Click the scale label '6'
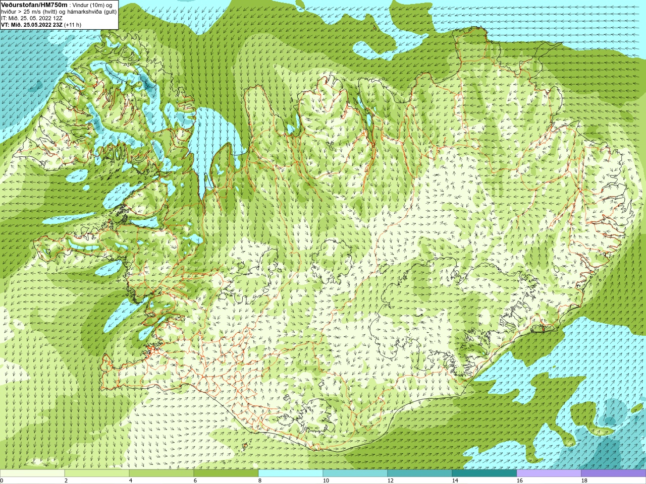Viewport: 646px width, 484px height. (195, 480)
